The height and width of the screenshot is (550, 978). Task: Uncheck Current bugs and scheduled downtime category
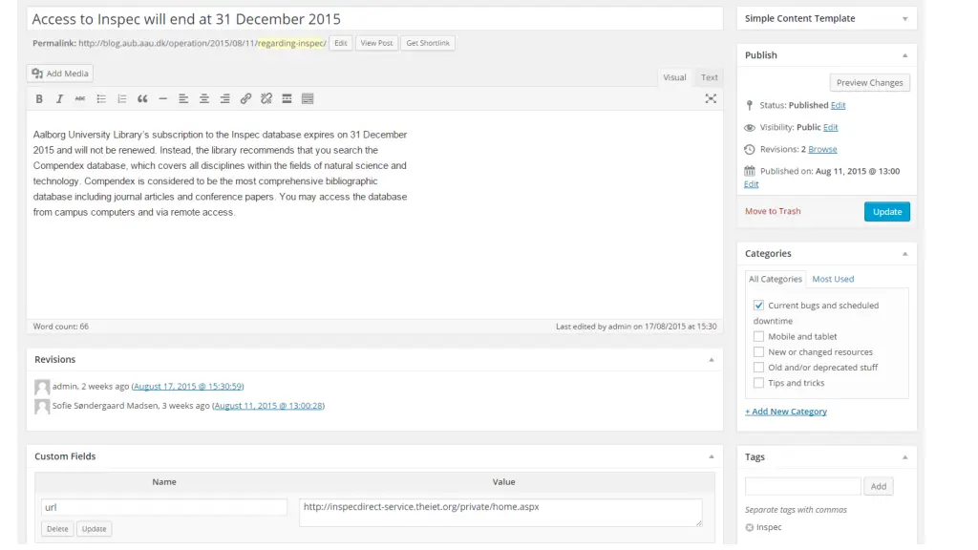tap(758, 306)
